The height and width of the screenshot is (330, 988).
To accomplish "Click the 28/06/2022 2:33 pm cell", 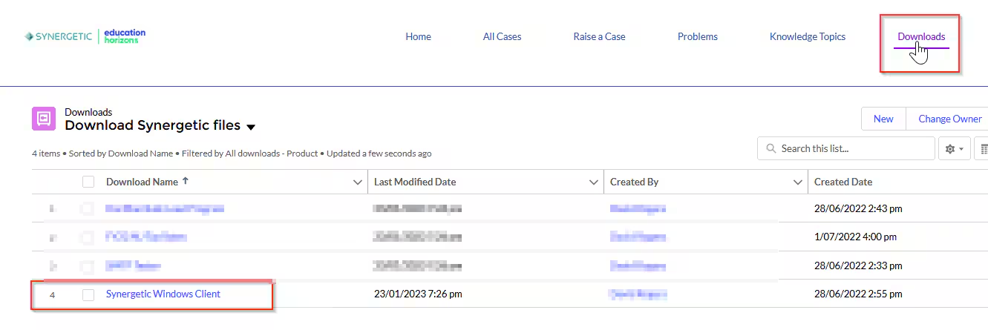I will coord(858,265).
